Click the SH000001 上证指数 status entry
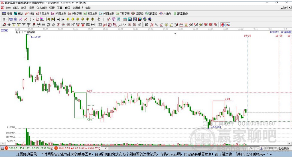Viewport: 292px width, 157px height. click(x=275, y=148)
